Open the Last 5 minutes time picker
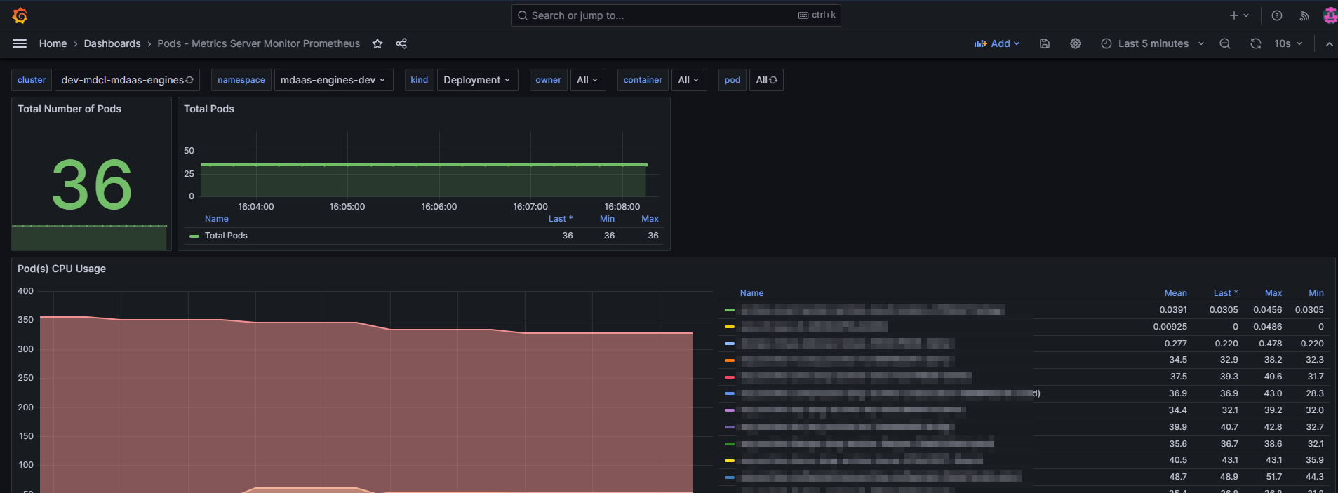 (1152, 43)
